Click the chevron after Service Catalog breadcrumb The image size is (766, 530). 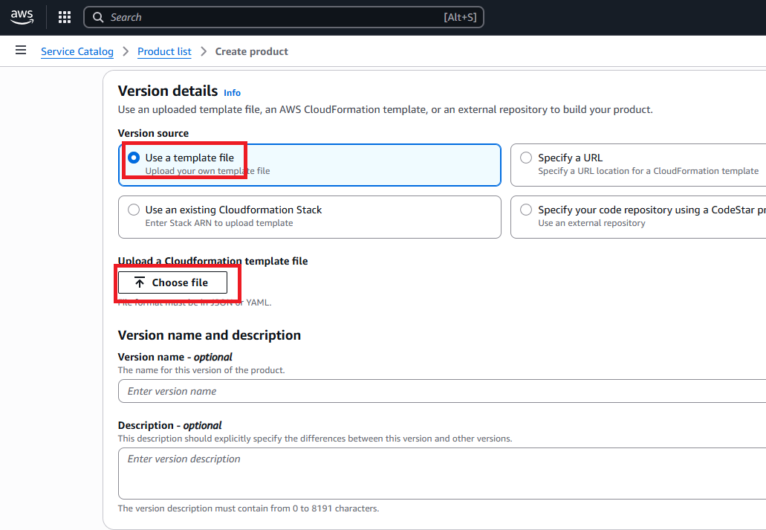tap(126, 51)
